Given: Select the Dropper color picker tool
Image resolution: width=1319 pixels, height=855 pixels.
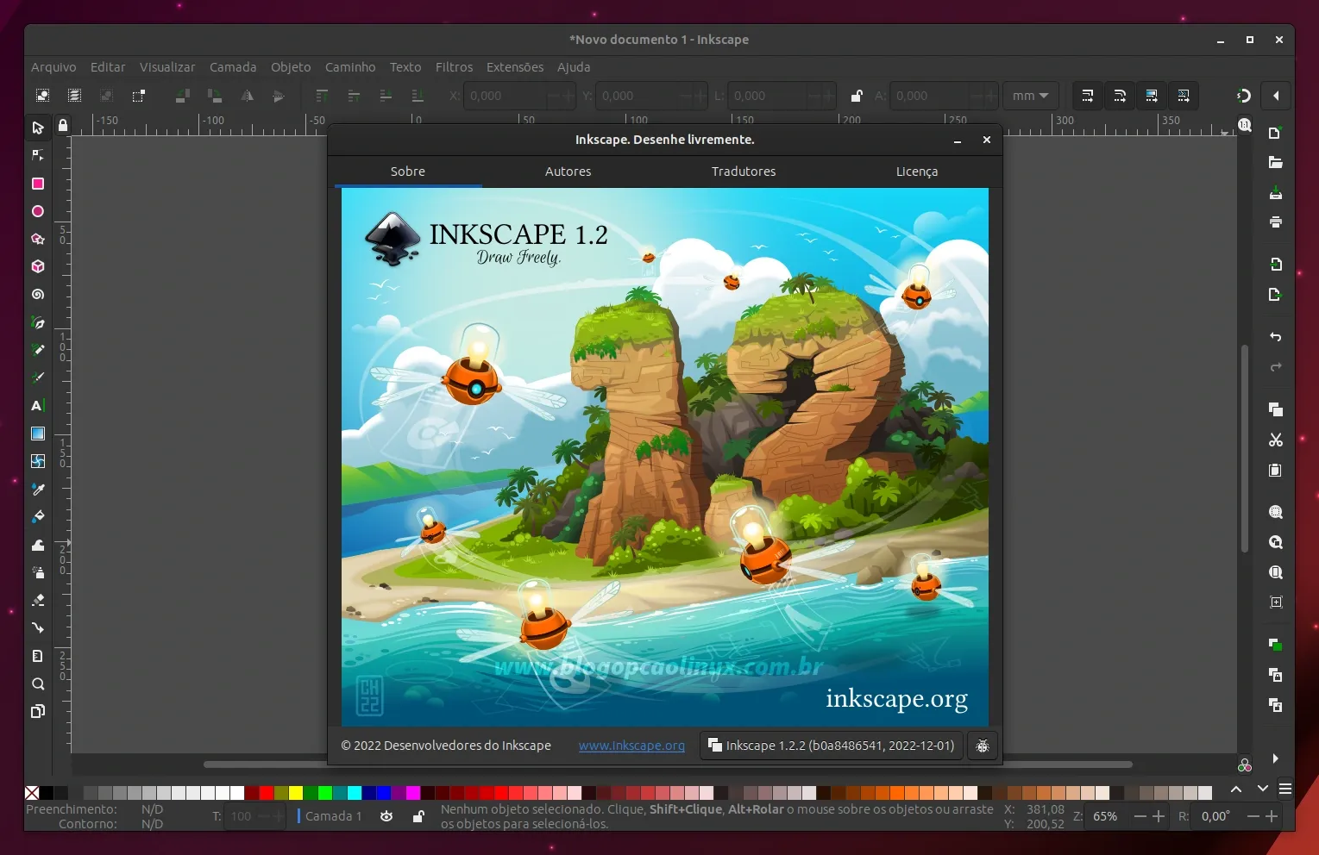Looking at the screenshot, I should (x=38, y=489).
